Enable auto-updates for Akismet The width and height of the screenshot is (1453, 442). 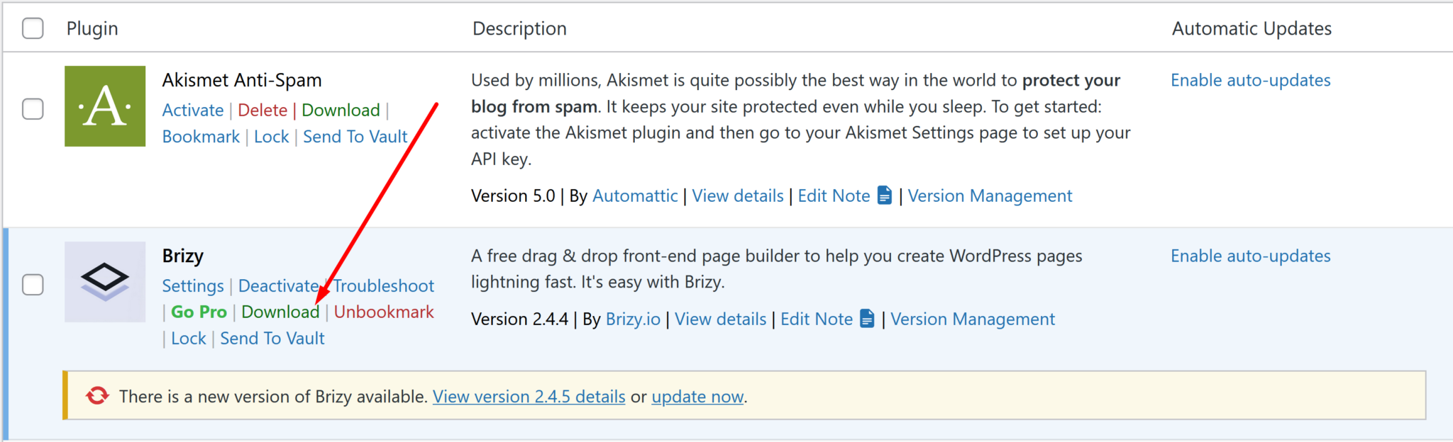1250,81
